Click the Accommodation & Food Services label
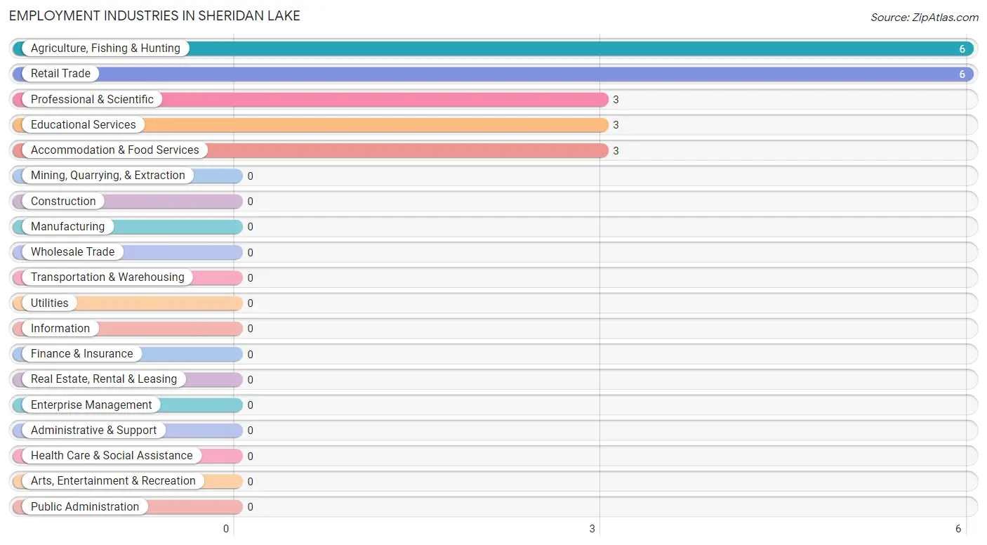 point(115,150)
